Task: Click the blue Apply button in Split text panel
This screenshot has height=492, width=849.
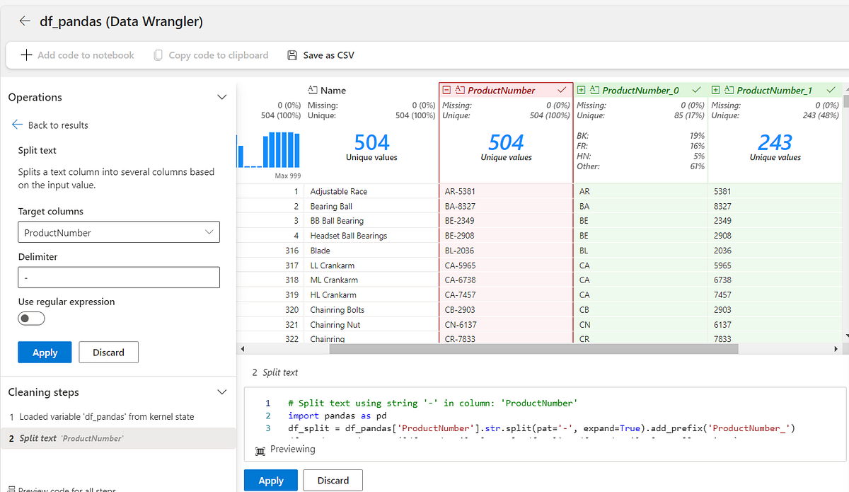Action: pyautogui.click(x=45, y=352)
